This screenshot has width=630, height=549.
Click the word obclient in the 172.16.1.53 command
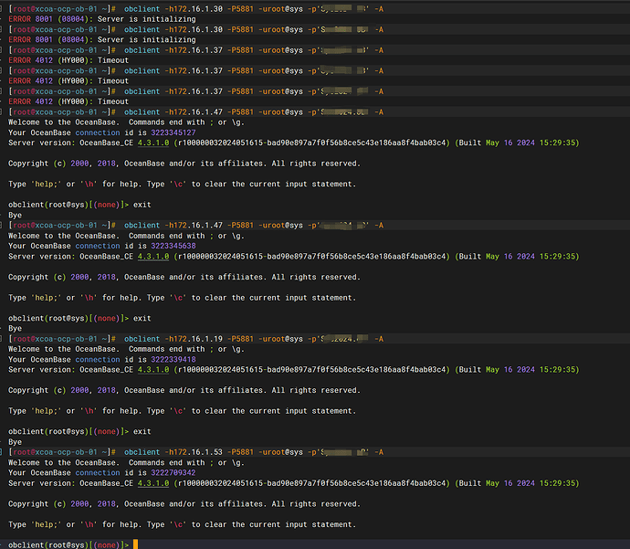142,452
